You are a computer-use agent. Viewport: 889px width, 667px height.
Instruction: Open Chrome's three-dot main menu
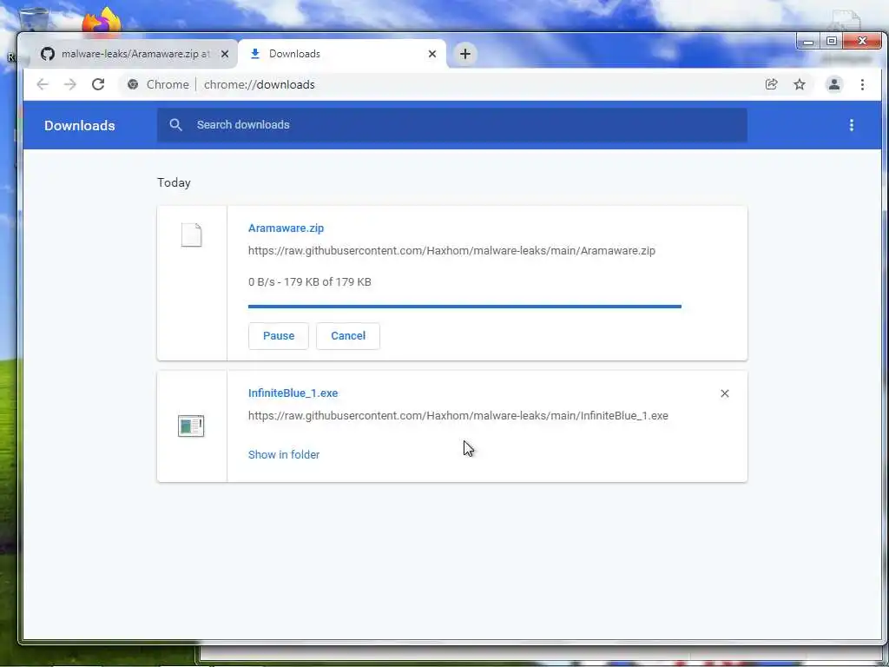tap(862, 84)
